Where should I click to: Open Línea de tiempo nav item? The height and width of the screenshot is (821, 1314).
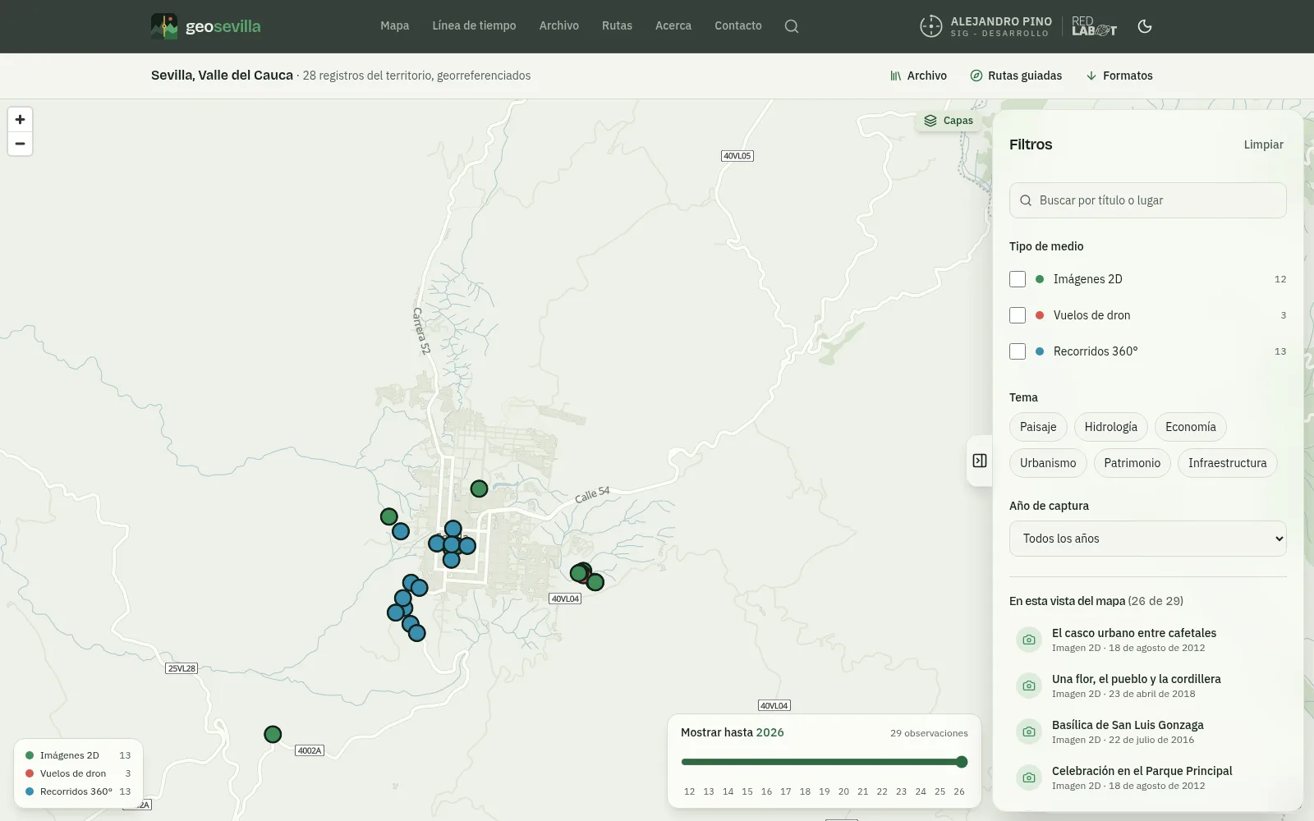(x=475, y=25)
